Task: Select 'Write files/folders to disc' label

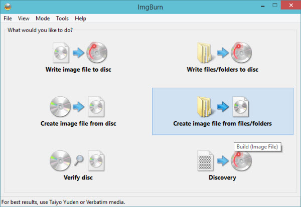Action: pyautogui.click(x=222, y=70)
